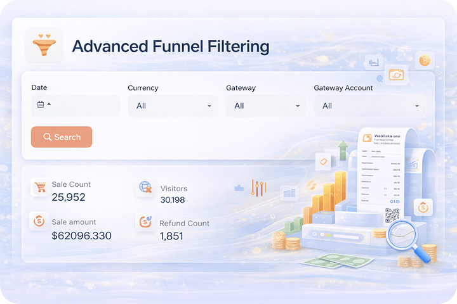Click the Advanced Funnel Filtering title
457x304 pixels.
170,46
